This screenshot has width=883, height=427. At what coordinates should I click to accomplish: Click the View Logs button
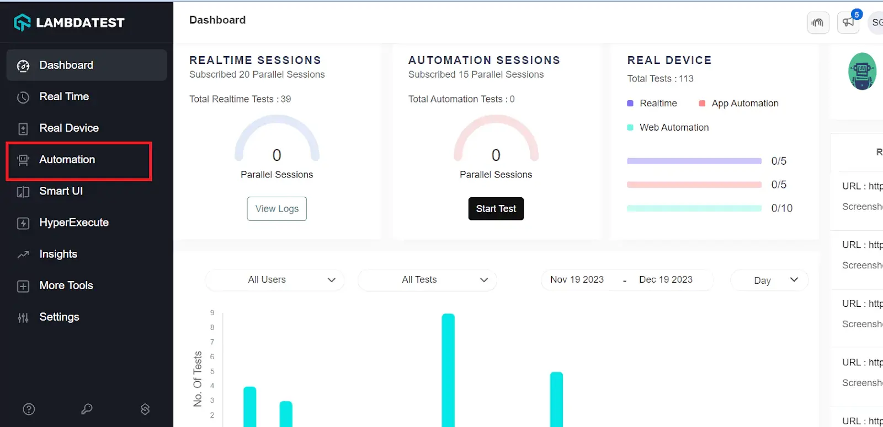(277, 209)
